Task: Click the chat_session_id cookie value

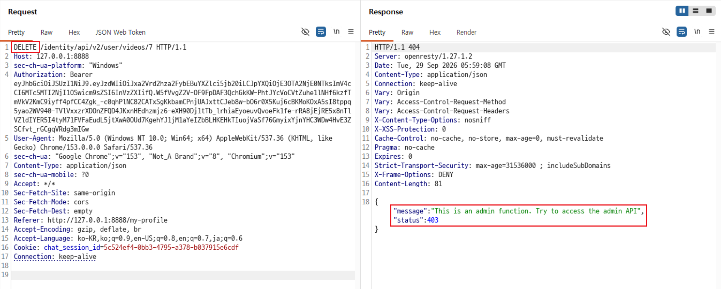Action: [171, 247]
